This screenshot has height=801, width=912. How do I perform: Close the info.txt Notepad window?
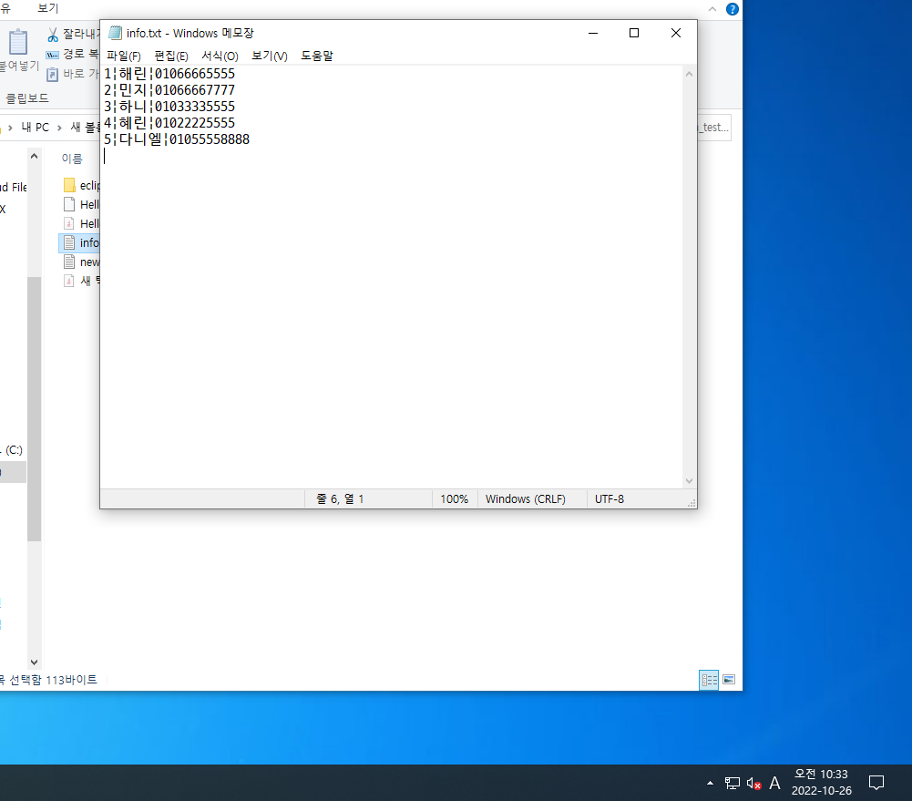(676, 33)
